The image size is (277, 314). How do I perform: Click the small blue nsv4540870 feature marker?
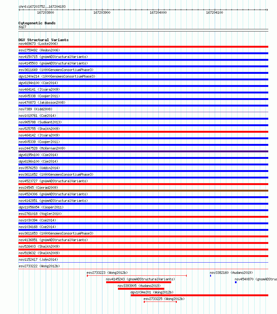pos(236,282)
